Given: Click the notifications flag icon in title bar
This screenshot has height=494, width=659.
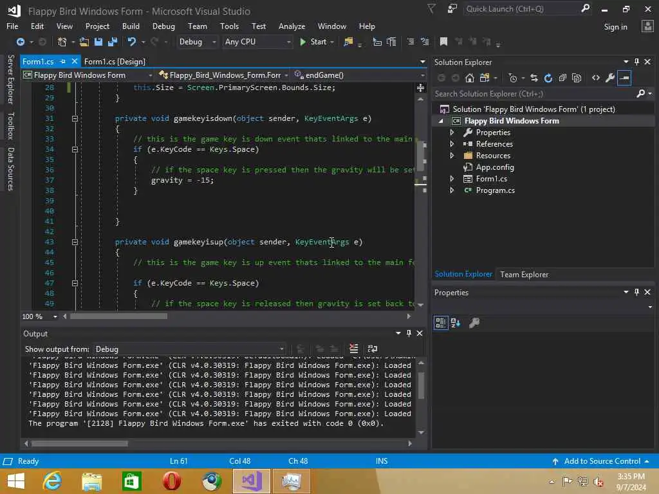Looking at the screenshot, I should pyautogui.click(x=432, y=9).
